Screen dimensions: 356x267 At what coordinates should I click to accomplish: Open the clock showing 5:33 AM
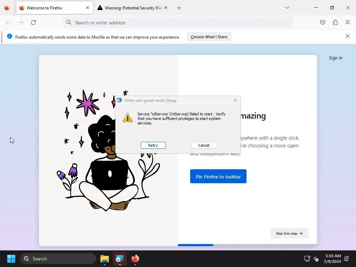(x=333, y=259)
